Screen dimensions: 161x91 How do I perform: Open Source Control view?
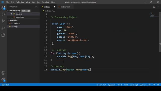point(3,21)
